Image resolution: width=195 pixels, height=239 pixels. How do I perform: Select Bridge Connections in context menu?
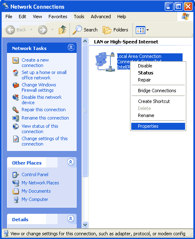coord(158,91)
